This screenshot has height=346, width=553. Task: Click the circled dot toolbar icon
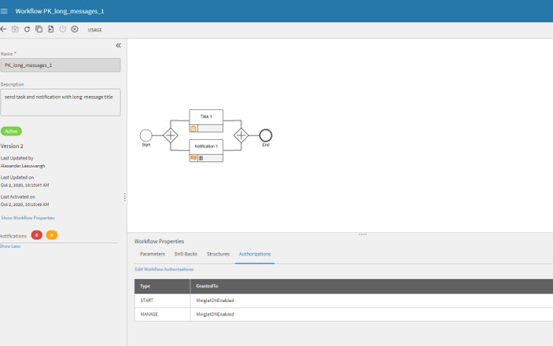[75, 29]
